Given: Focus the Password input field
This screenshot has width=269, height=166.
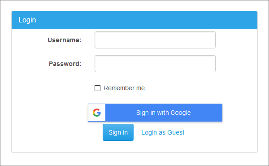Looking at the screenshot, I should [x=155, y=64].
